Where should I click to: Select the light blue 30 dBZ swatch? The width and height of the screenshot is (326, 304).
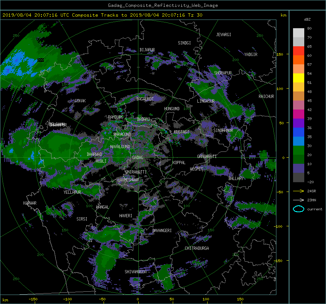[x=298, y=141]
